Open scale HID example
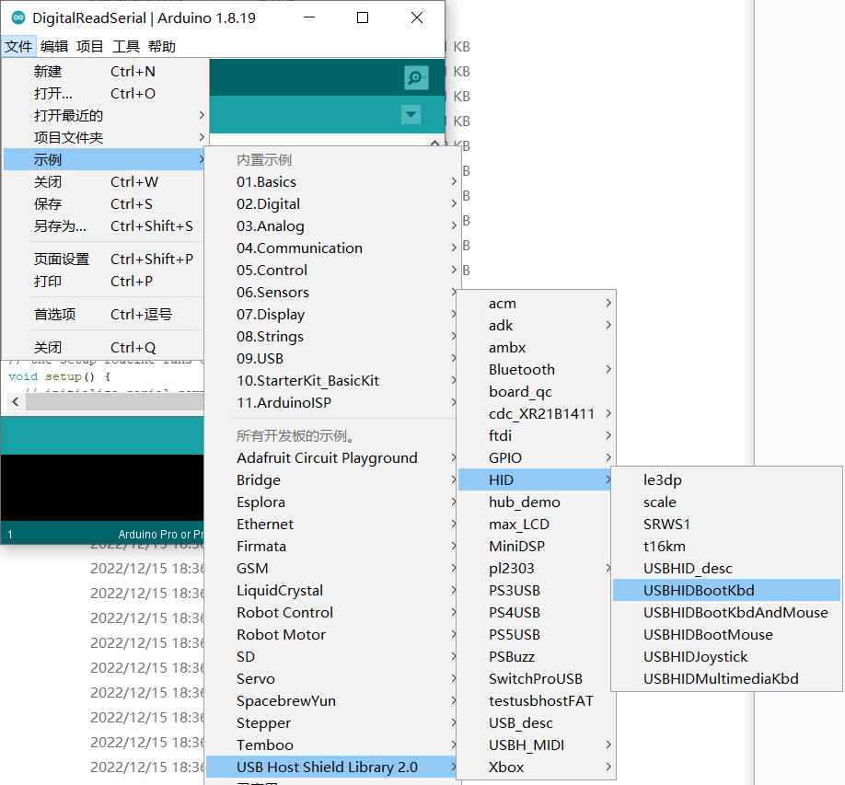The image size is (845, 785). 727,502
